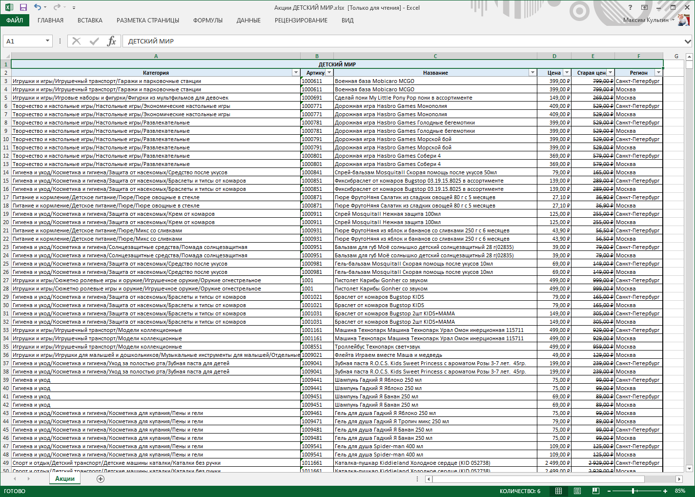Open the РАЗМЕТКА СТРАНИЦЫ tab
The height and width of the screenshot is (497, 695).
click(x=148, y=21)
